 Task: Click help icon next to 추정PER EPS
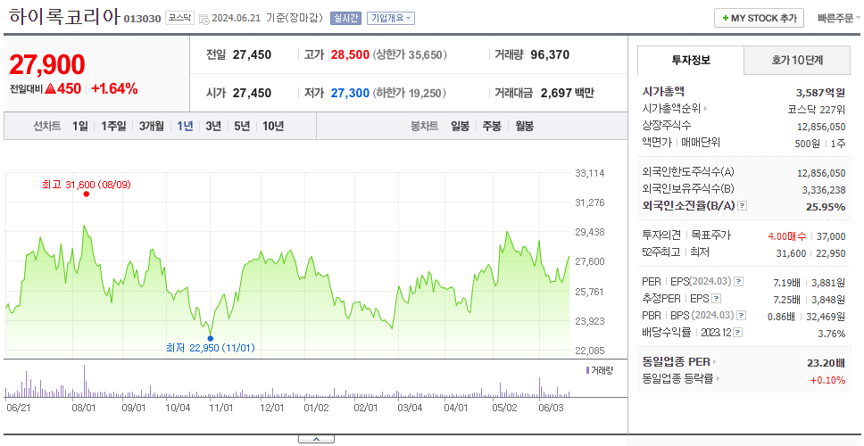click(716, 299)
